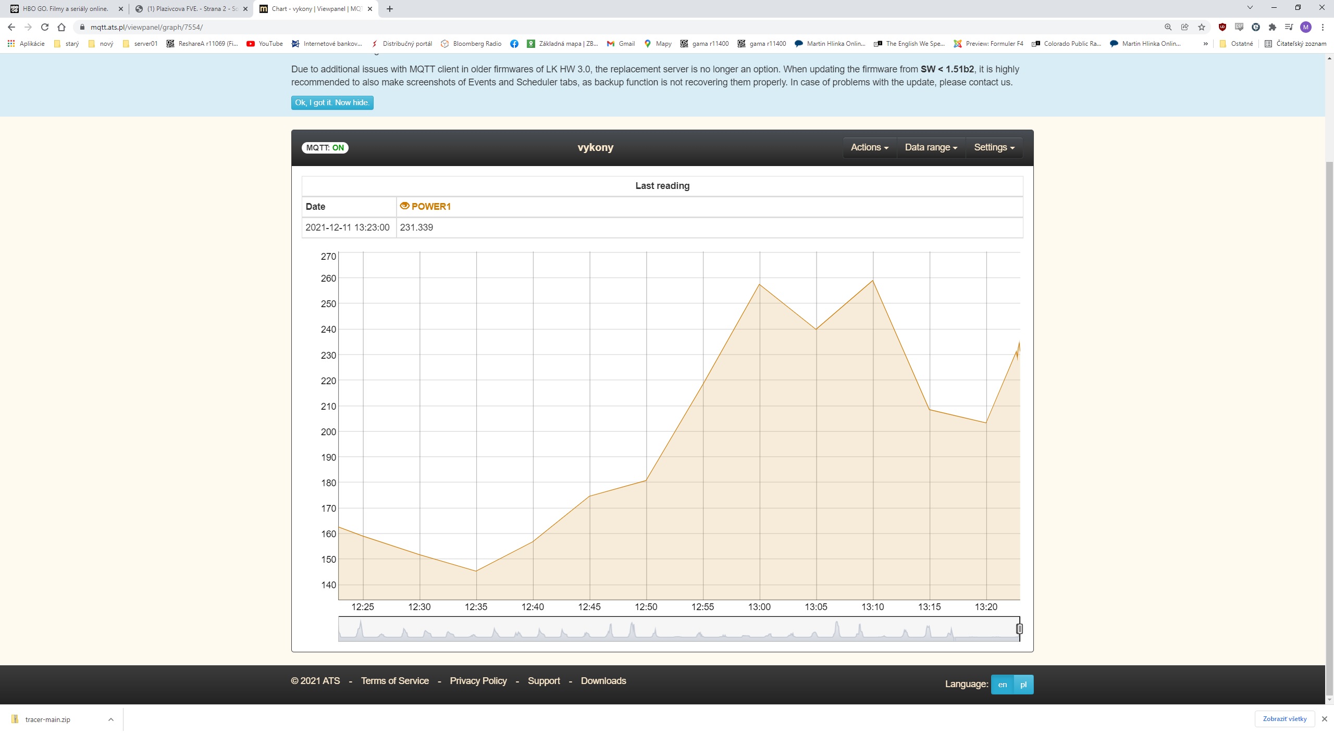Screen dimensions: 1334x734
Task: Open the Čitateľský zoznam reading list
Action: tap(1295, 44)
